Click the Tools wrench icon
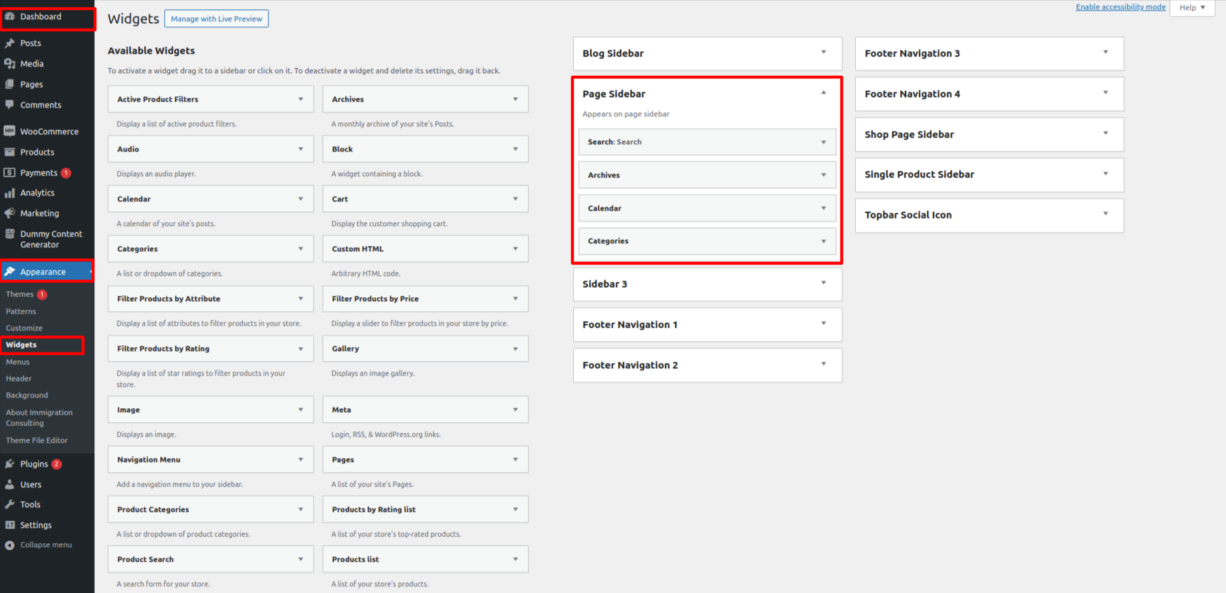This screenshot has height=593, width=1226. click(x=9, y=505)
